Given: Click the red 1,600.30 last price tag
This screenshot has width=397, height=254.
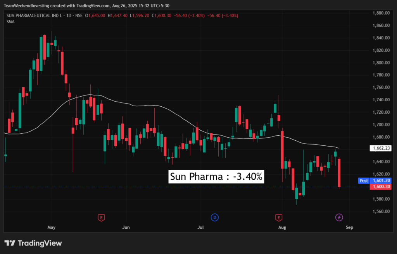Looking at the screenshot, I should pyautogui.click(x=381, y=187).
